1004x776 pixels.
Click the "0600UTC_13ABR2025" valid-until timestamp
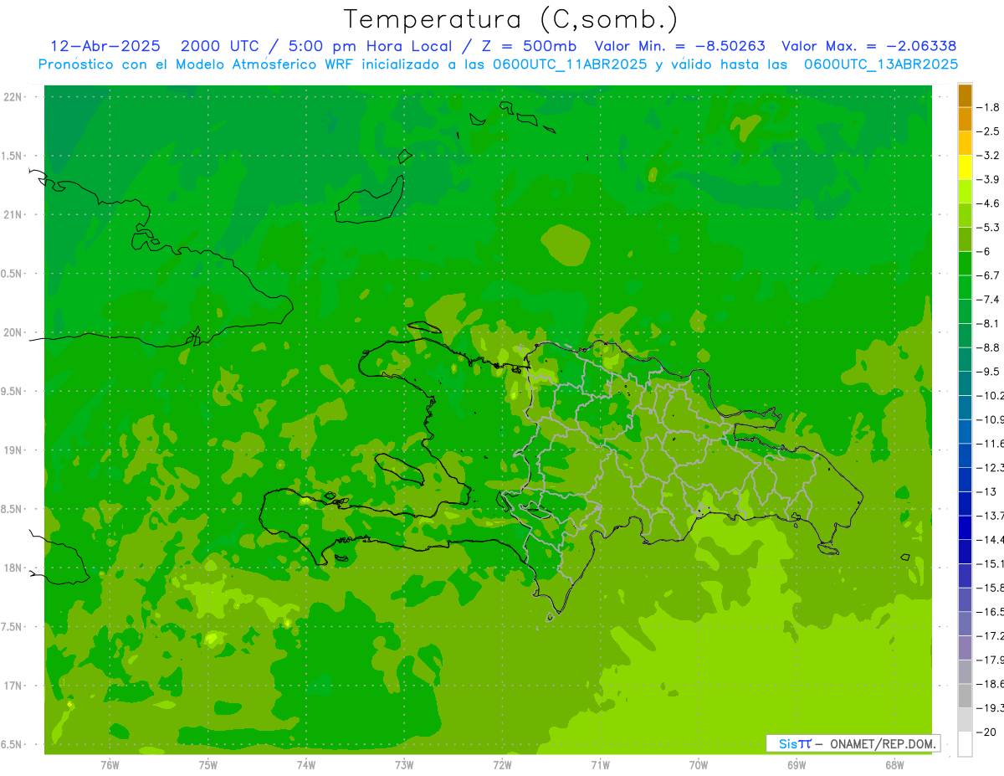pos(881,64)
